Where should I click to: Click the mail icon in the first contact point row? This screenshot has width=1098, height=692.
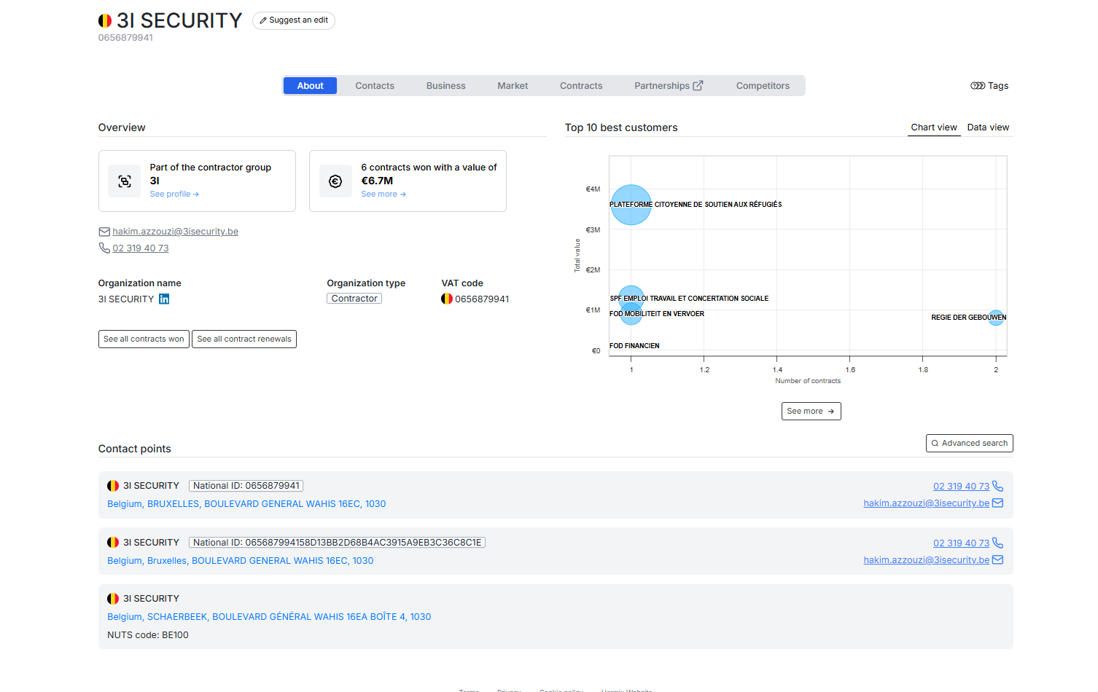[998, 503]
